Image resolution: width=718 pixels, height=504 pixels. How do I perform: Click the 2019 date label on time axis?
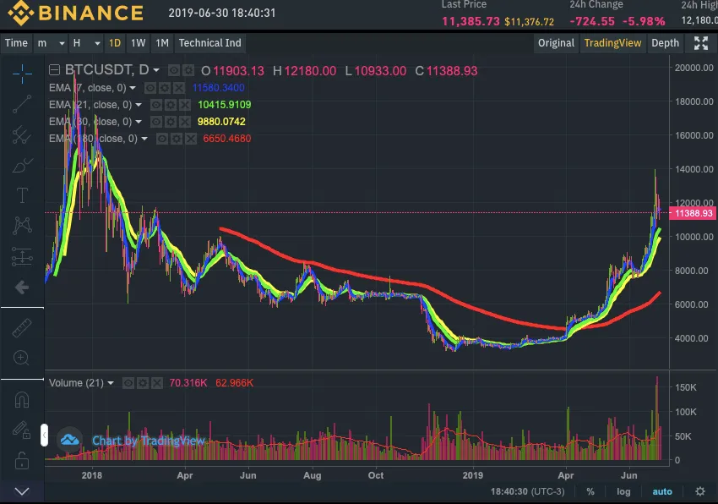pyautogui.click(x=472, y=475)
